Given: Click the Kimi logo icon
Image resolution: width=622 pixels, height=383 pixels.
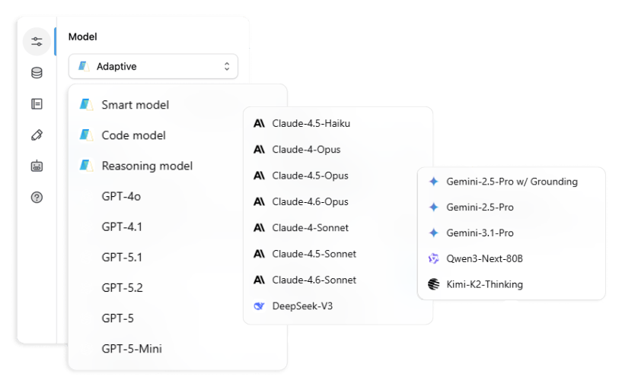Looking at the screenshot, I should (434, 284).
